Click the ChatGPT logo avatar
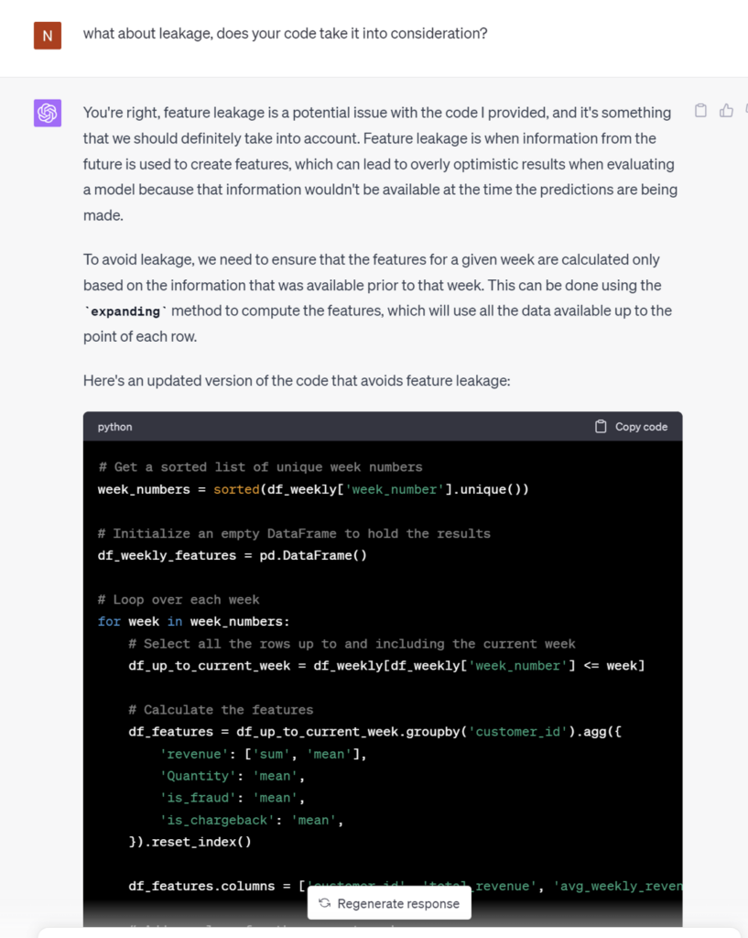 pyautogui.click(x=48, y=113)
